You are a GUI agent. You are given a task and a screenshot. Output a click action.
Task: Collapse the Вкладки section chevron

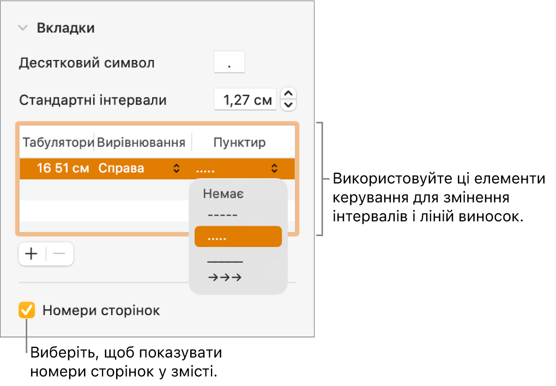pyautogui.click(x=23, y=28)
